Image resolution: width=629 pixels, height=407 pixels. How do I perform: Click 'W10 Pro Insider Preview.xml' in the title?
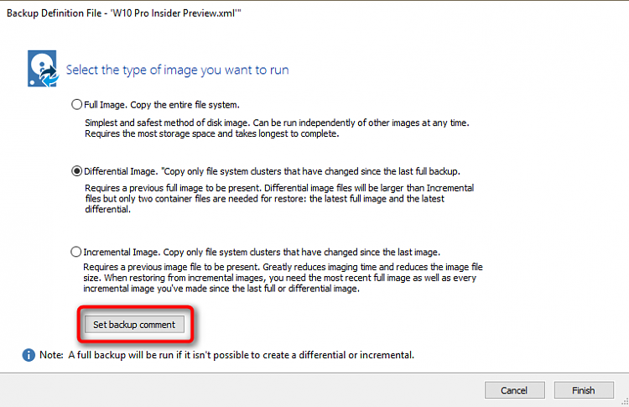pos(175,13)
